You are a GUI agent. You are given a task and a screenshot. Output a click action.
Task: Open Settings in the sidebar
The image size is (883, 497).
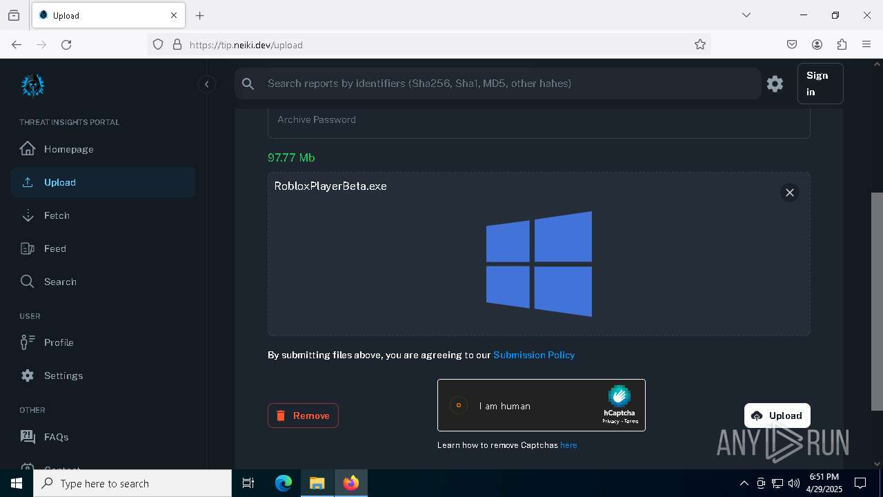click(x=103, y=376)
